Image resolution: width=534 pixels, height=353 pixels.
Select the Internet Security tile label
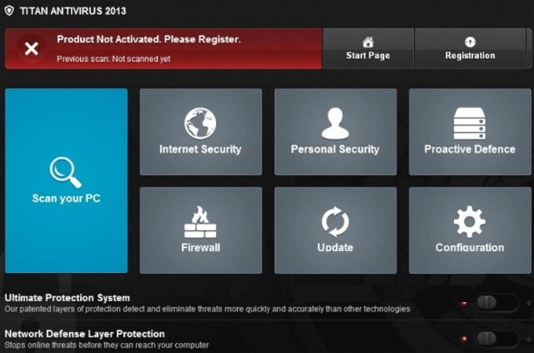tap(200, 149)
